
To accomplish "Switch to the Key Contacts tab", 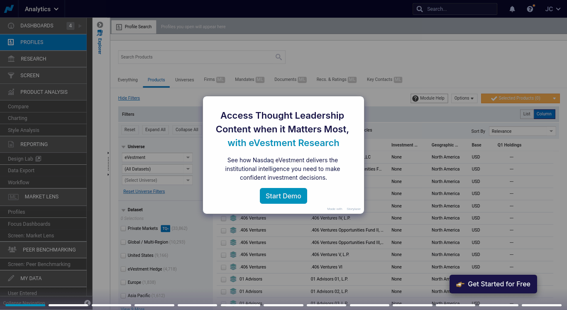I will (385, 80).
